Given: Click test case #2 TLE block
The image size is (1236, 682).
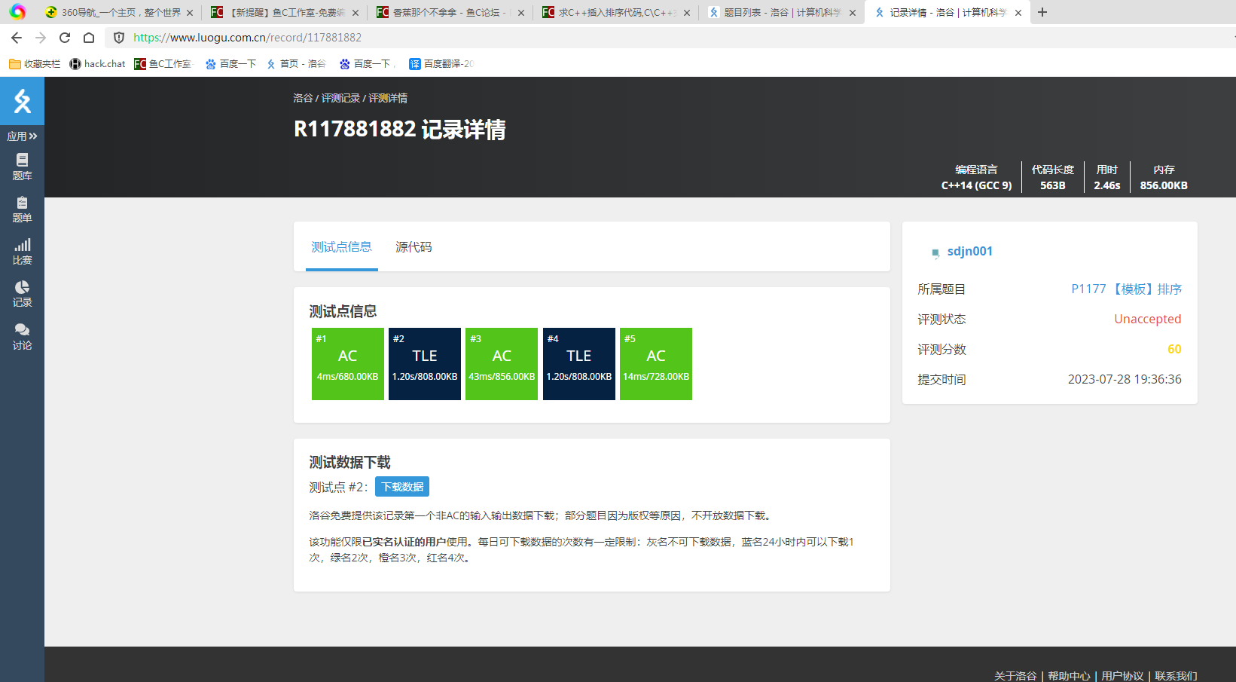Looking at the screenshot, I should tap(425, 364).
